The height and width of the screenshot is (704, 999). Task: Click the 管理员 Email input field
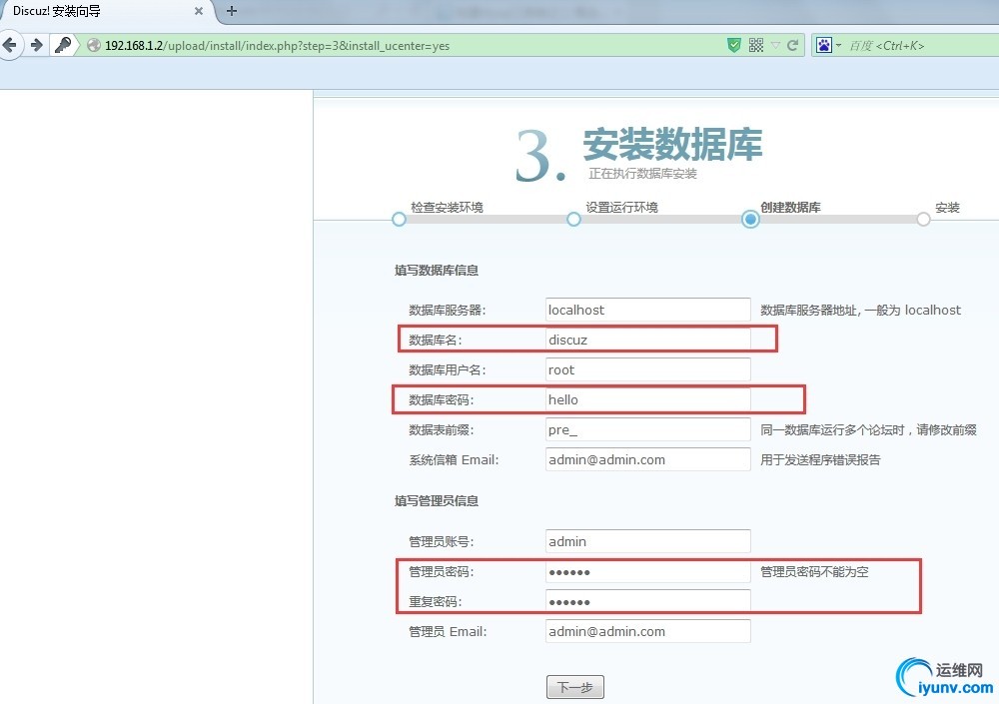(648, 631)
